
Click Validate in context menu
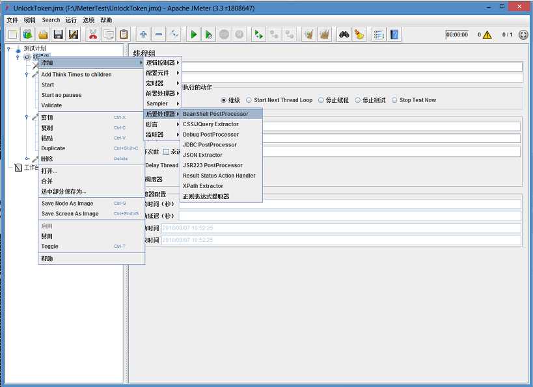[x=91, y=105]
